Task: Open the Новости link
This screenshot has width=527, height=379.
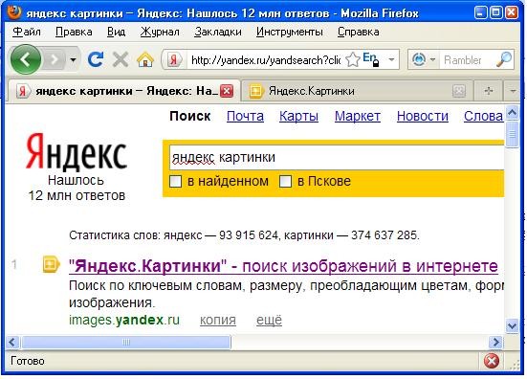Action: tap(423, 117)
